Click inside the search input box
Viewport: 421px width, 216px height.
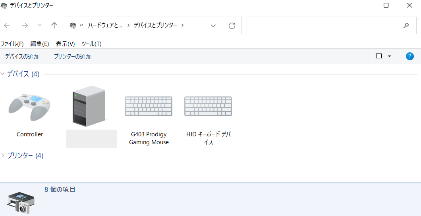coord(331,25)
